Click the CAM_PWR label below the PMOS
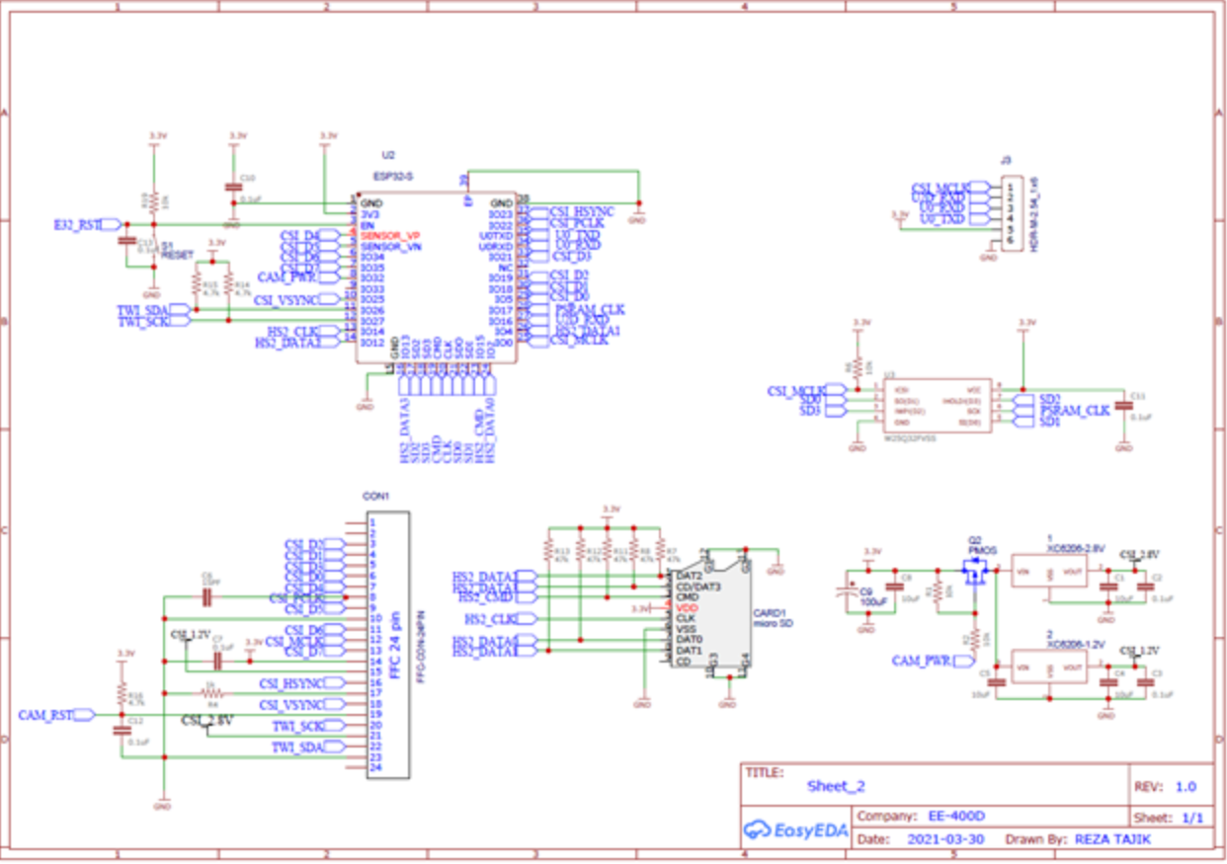 [919, 661]
